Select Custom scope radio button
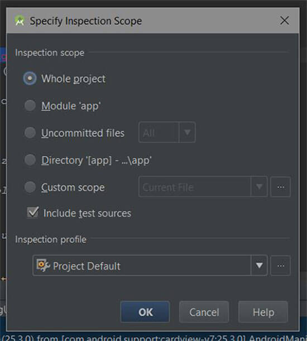The image size is (307, 341). 30,187
